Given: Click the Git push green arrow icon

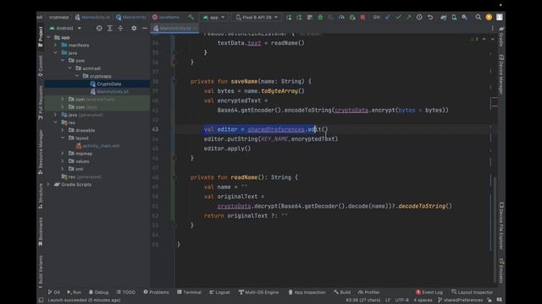Looking at the screenshot, I should click(x=409, y=17).
